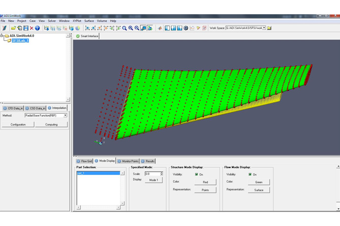The width and height of the screenshot is (340, 226).
Task: Open the blue help question-mark icon
Action: (x=38, y=28)
